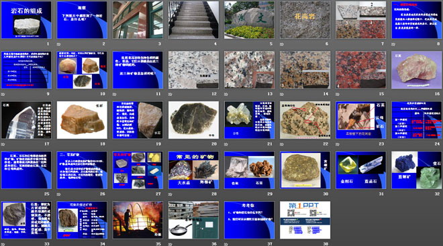Click the transition star icon under slide 11
This screenshot has width=443, height=246.
tap(114, 95)
